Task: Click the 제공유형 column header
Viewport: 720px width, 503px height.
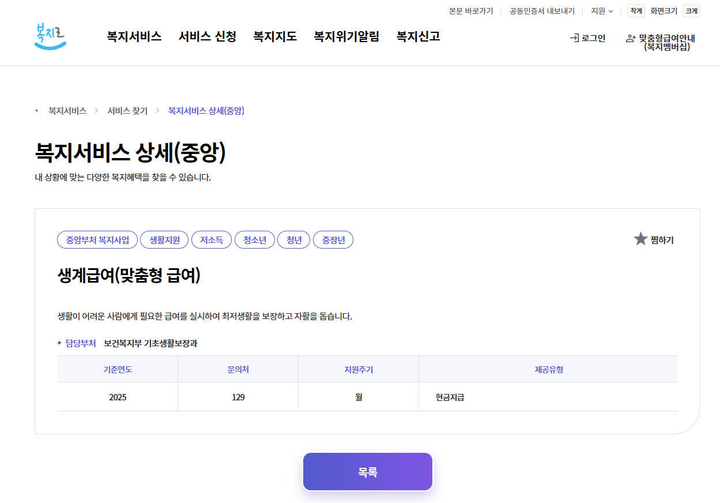Action: coord(549,369)
